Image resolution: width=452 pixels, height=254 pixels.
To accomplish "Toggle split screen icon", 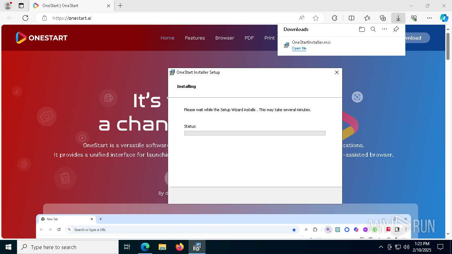I will tap(351, 18).
